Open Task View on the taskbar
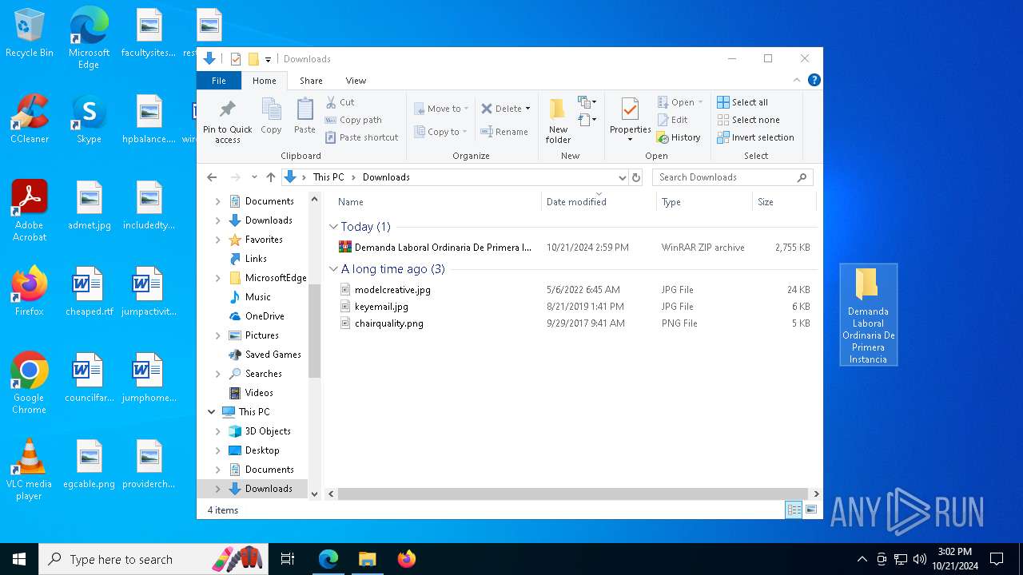 coord(288,559)
